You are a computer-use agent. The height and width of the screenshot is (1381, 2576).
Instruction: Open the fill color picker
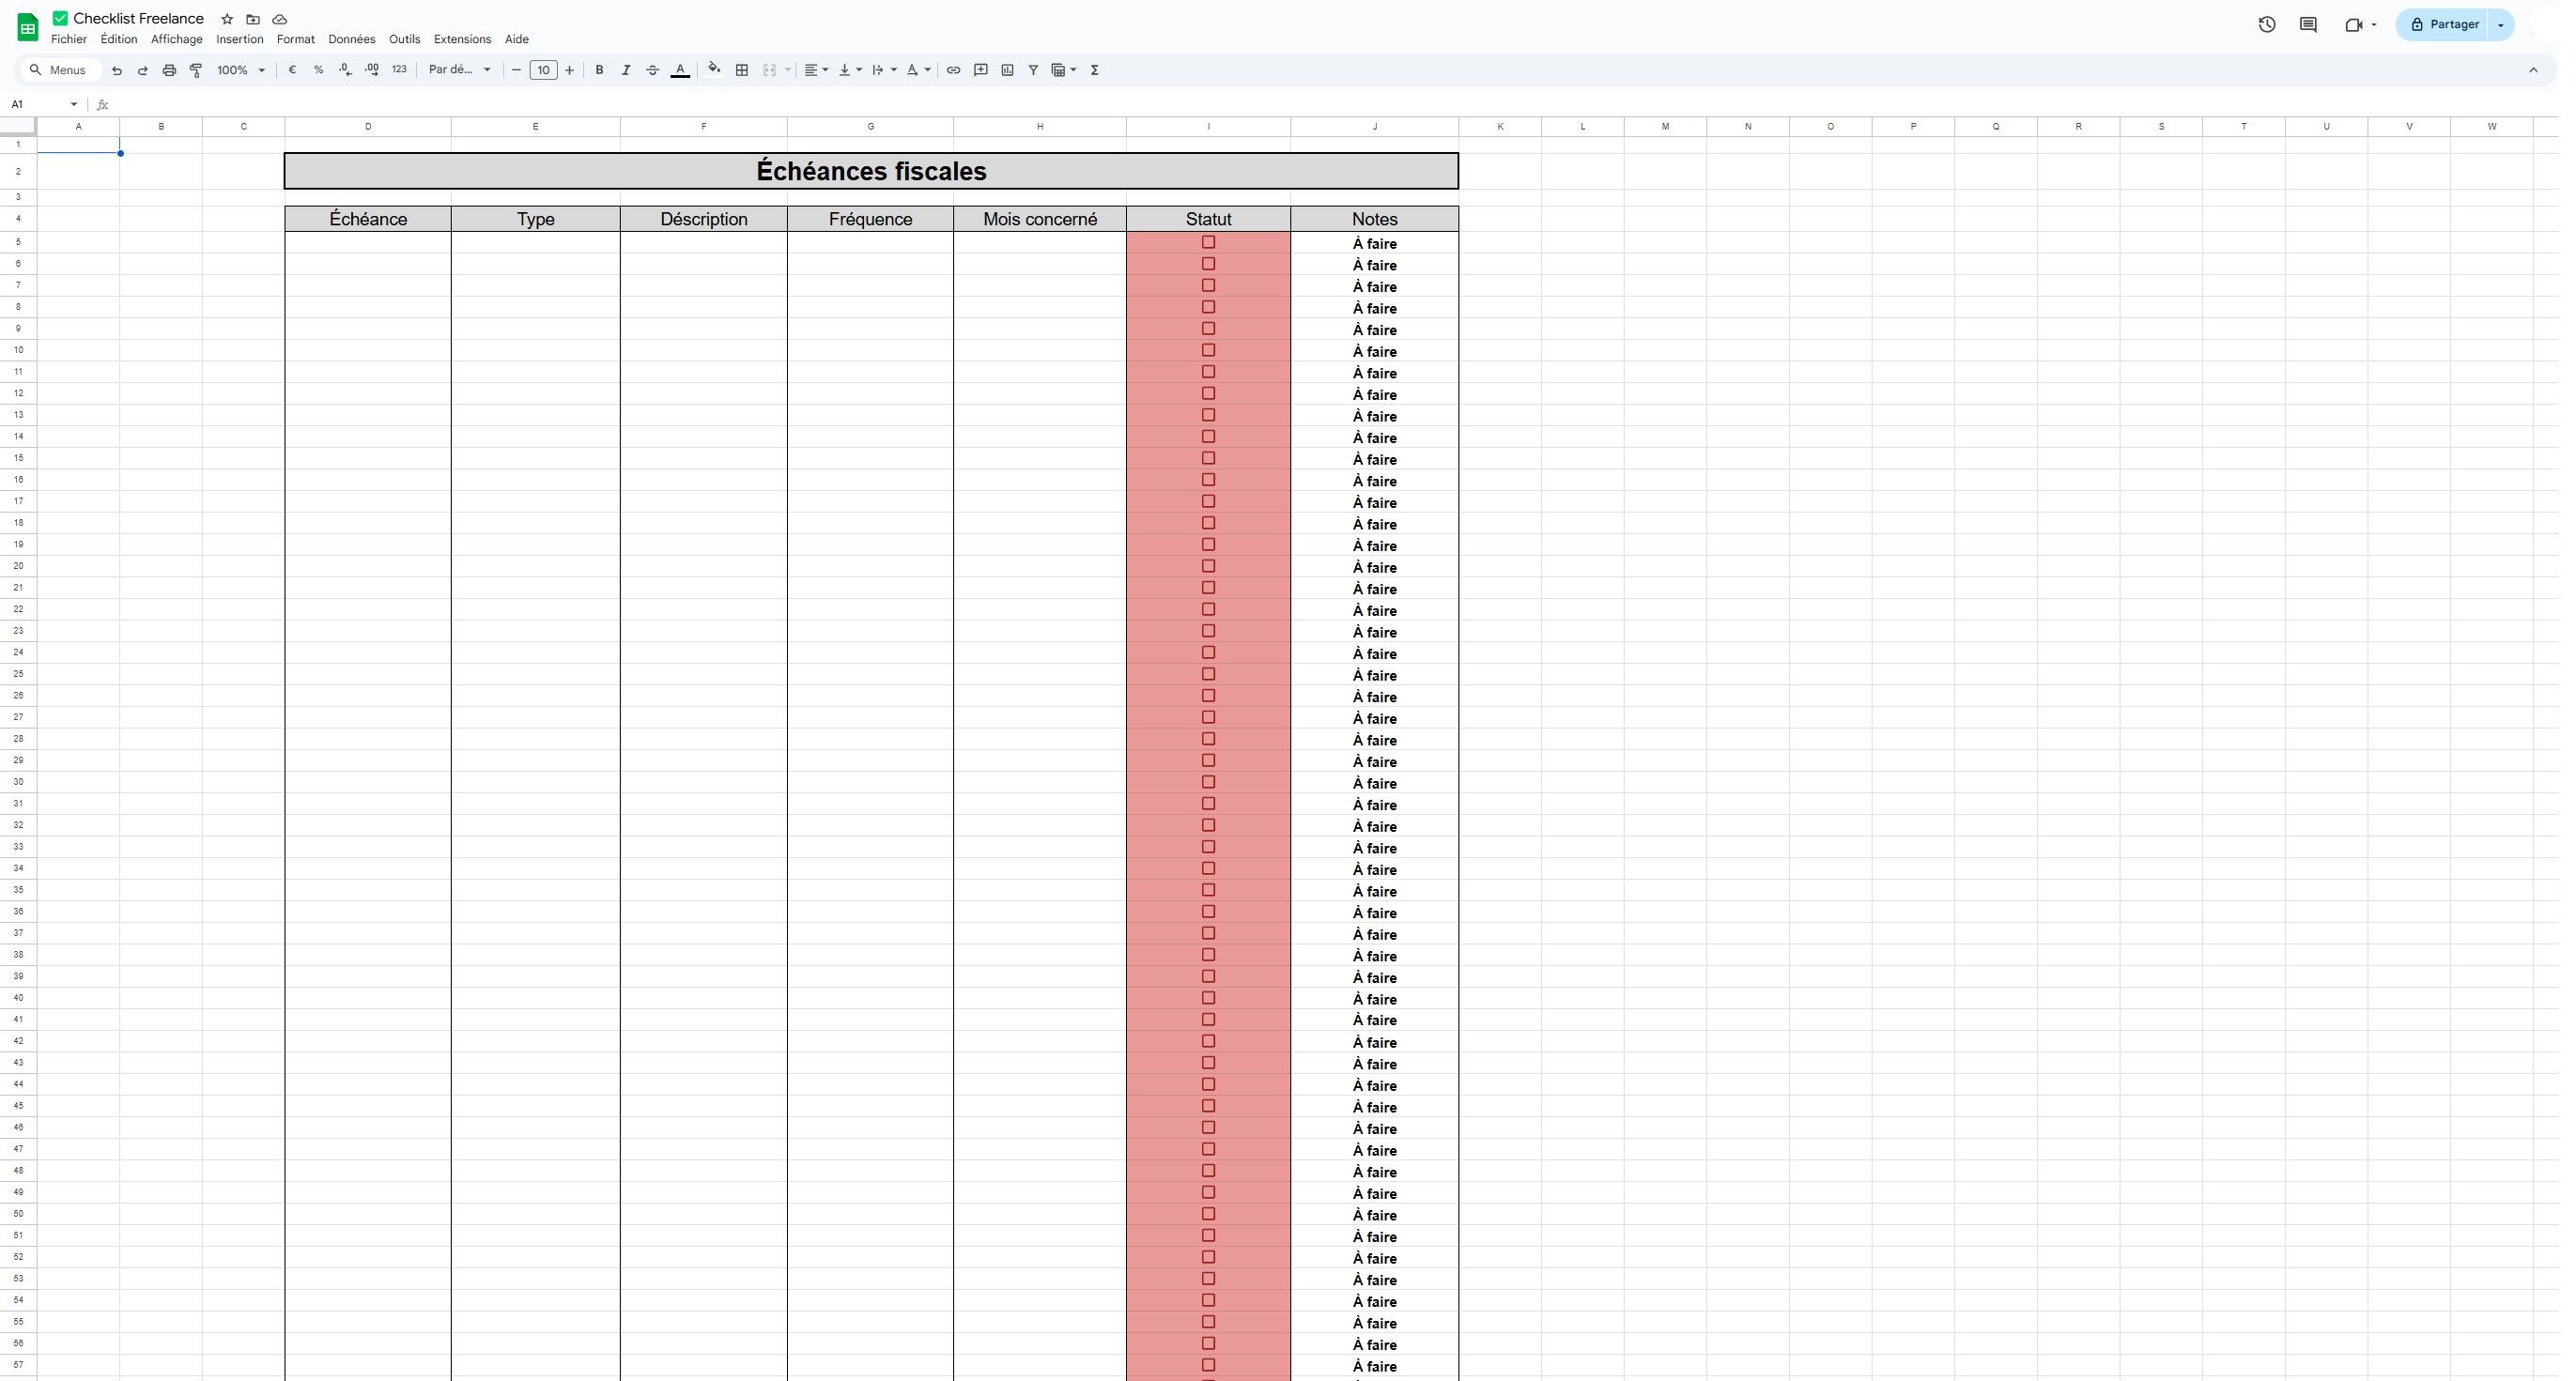click(714, 69)
